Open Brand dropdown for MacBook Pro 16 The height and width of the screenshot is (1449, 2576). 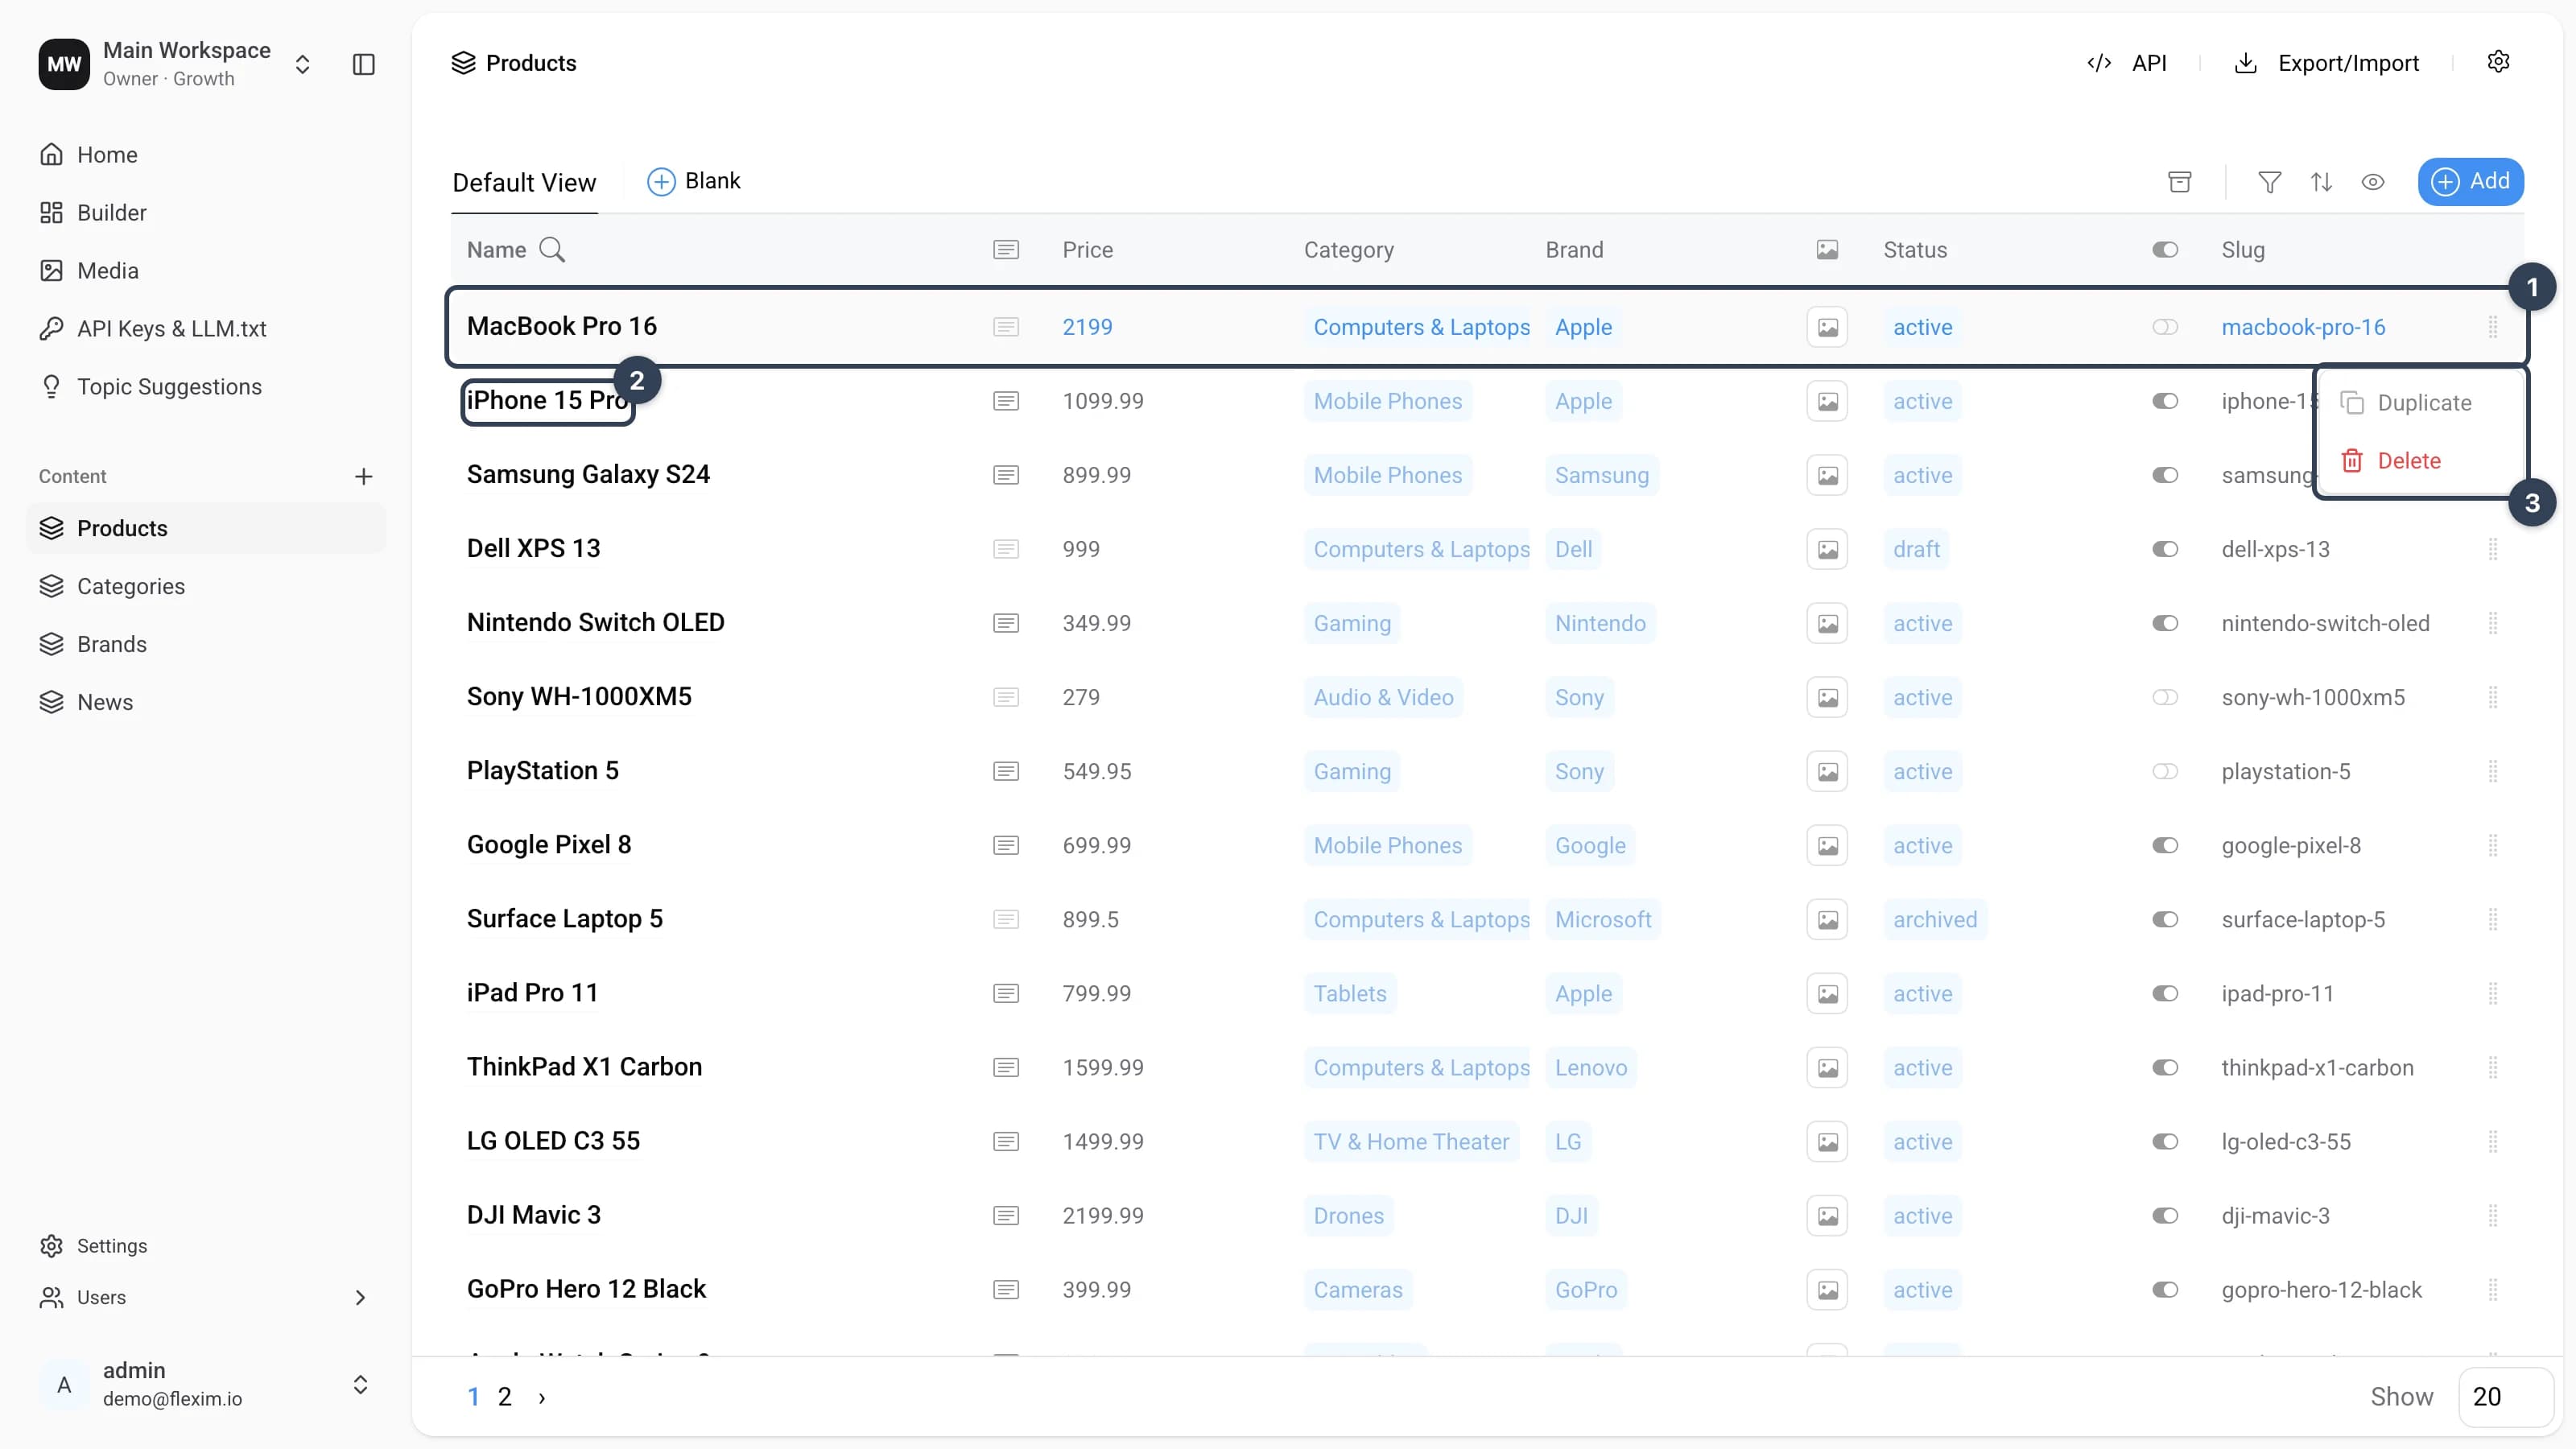click(1583, 327)
